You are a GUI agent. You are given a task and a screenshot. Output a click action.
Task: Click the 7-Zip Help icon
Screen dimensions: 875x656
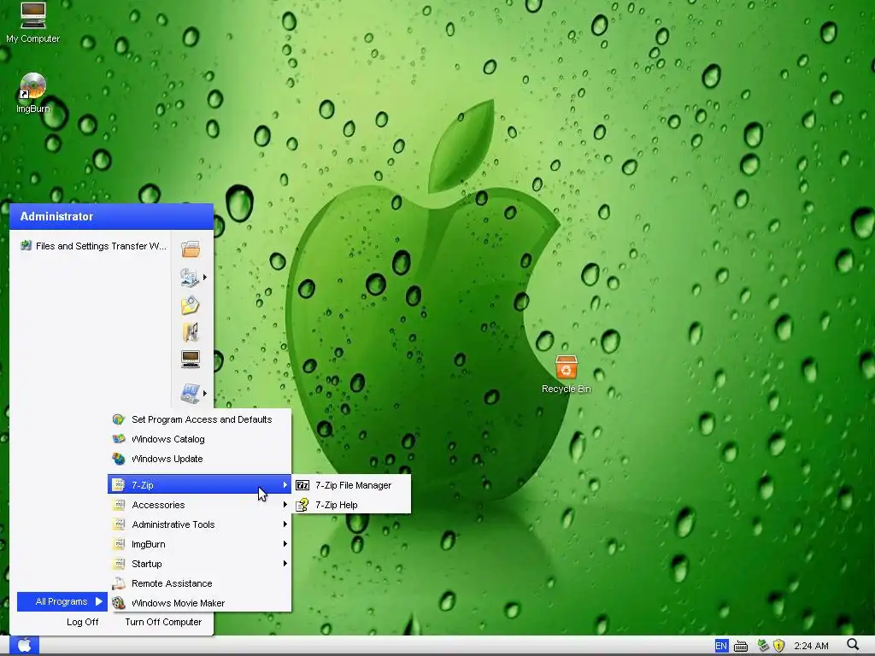[x=302, y=505]
